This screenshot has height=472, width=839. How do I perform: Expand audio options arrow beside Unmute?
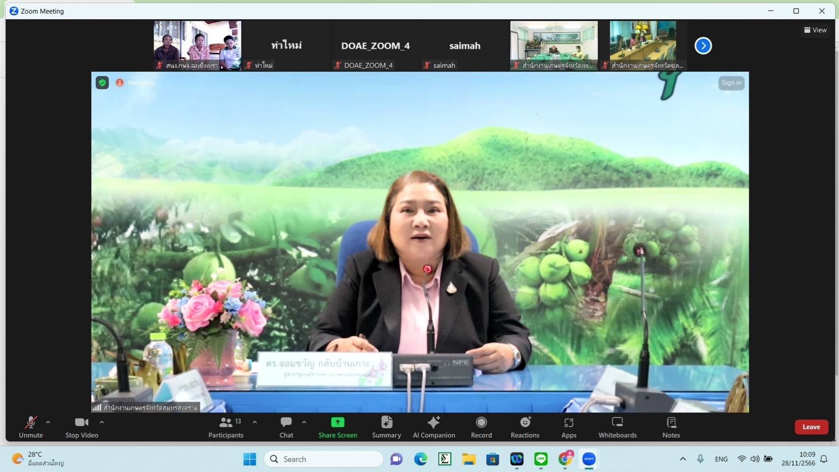(48, 422)
